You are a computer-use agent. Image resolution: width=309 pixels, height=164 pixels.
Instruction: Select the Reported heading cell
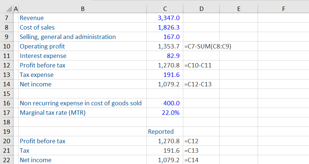coord(165,132)
